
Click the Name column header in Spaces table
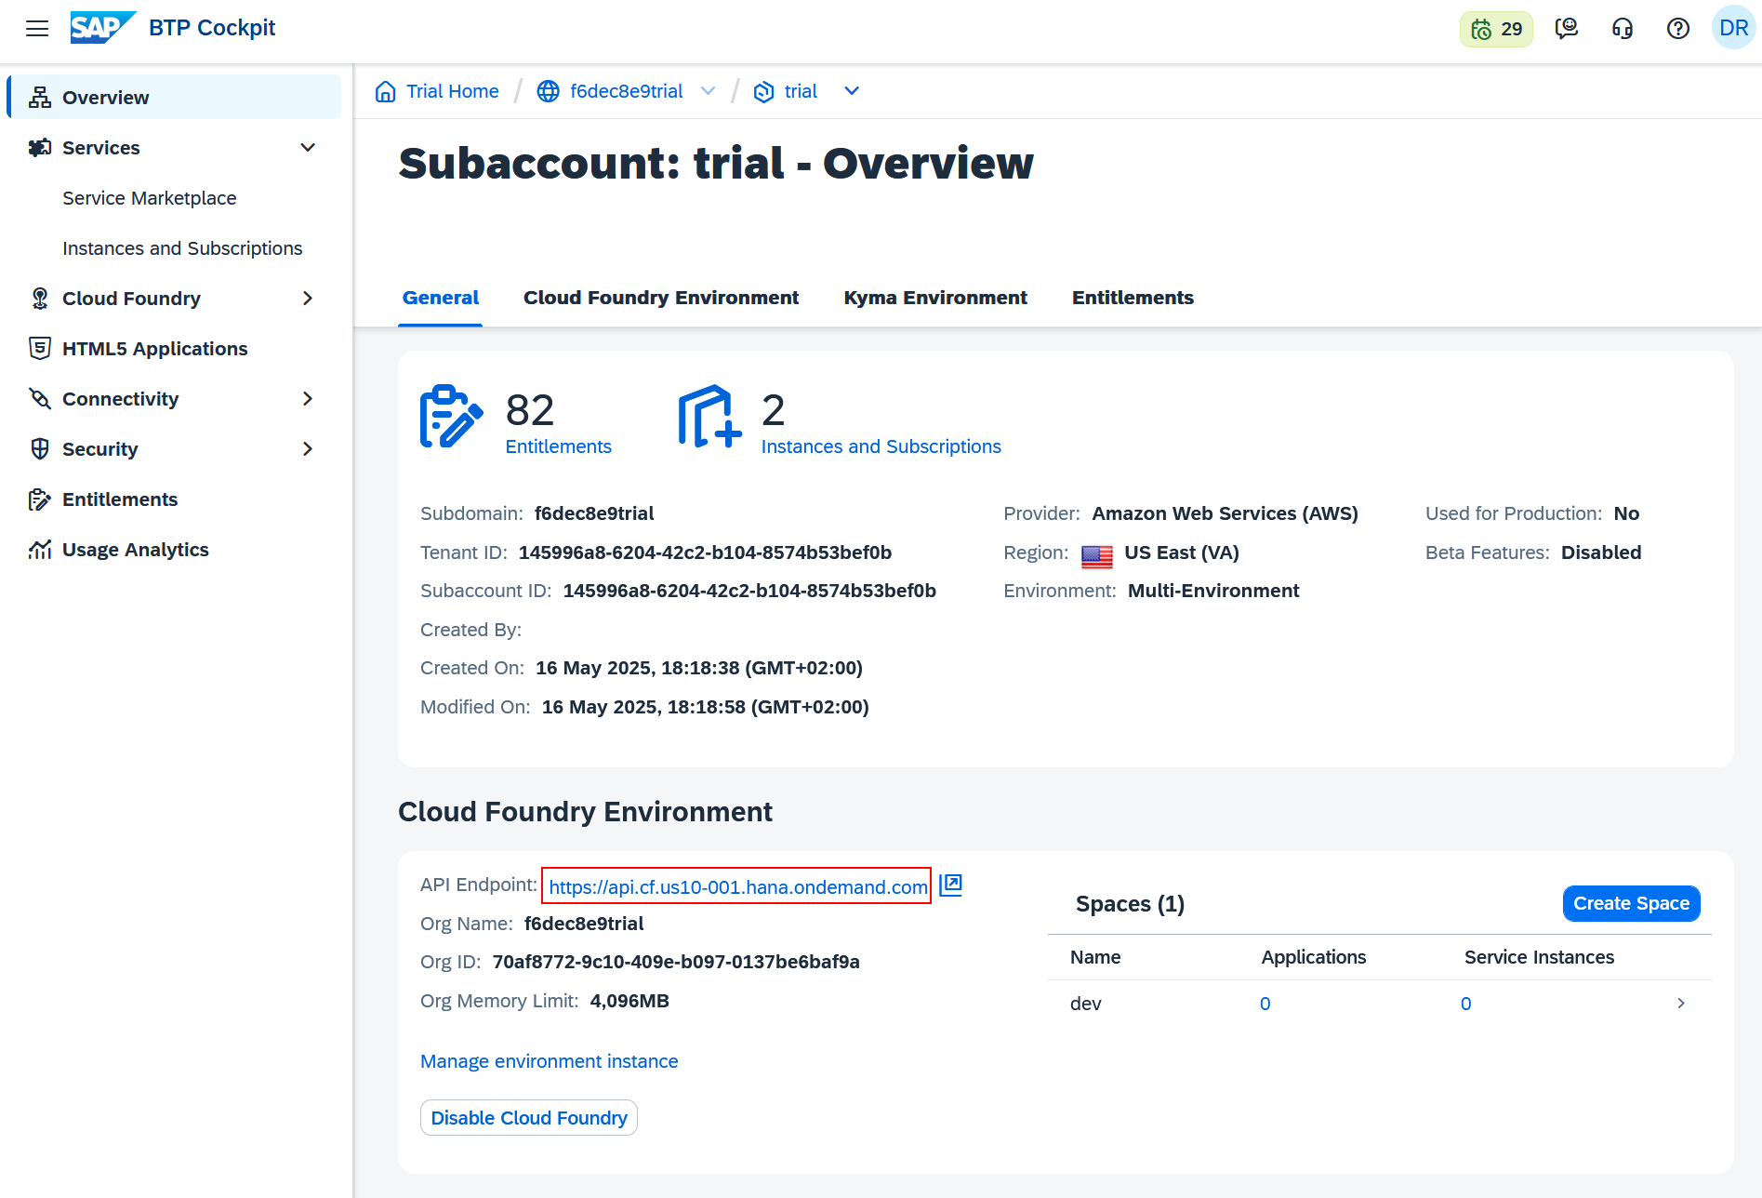pyautogui.click(x=1095, y=957)
